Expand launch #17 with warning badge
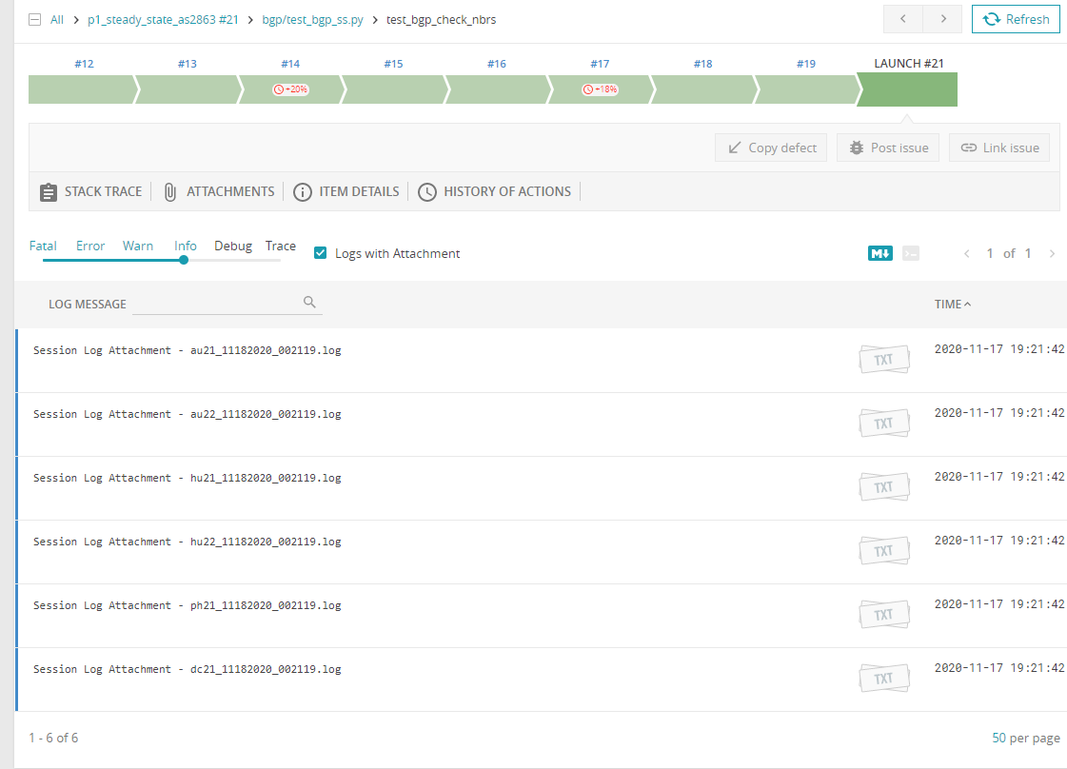Viewport: 1067px width, 769px height. point(600,89)
